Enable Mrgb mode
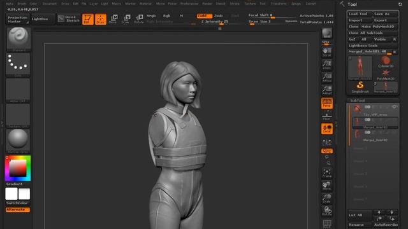Viewport: 408px width, 229px height. [151, 16]
